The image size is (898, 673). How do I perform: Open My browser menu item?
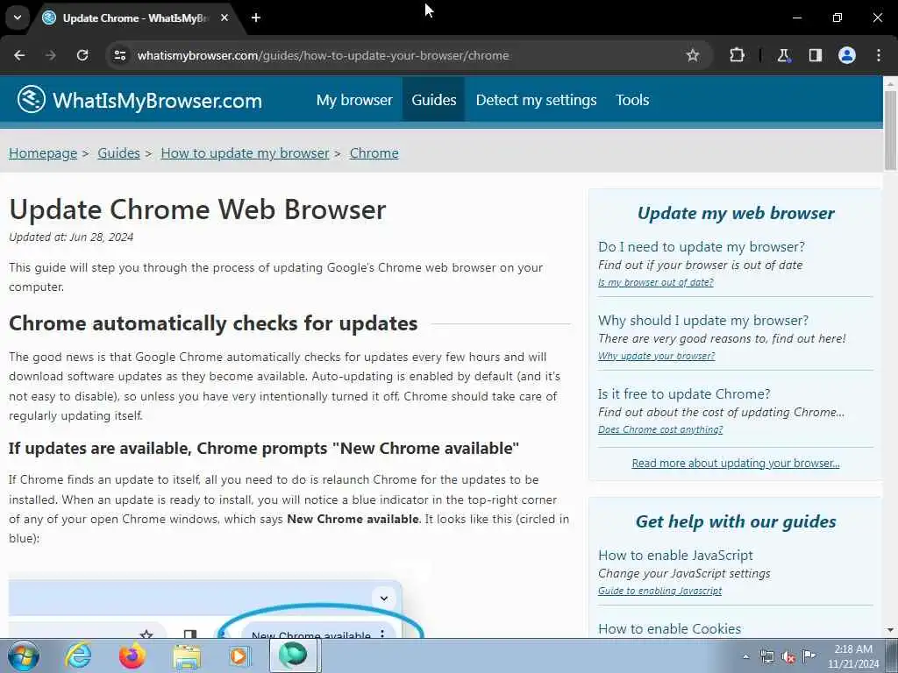(x=354, y=100)
